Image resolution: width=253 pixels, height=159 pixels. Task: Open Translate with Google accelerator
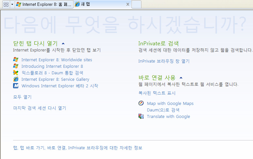coord(168,116)
